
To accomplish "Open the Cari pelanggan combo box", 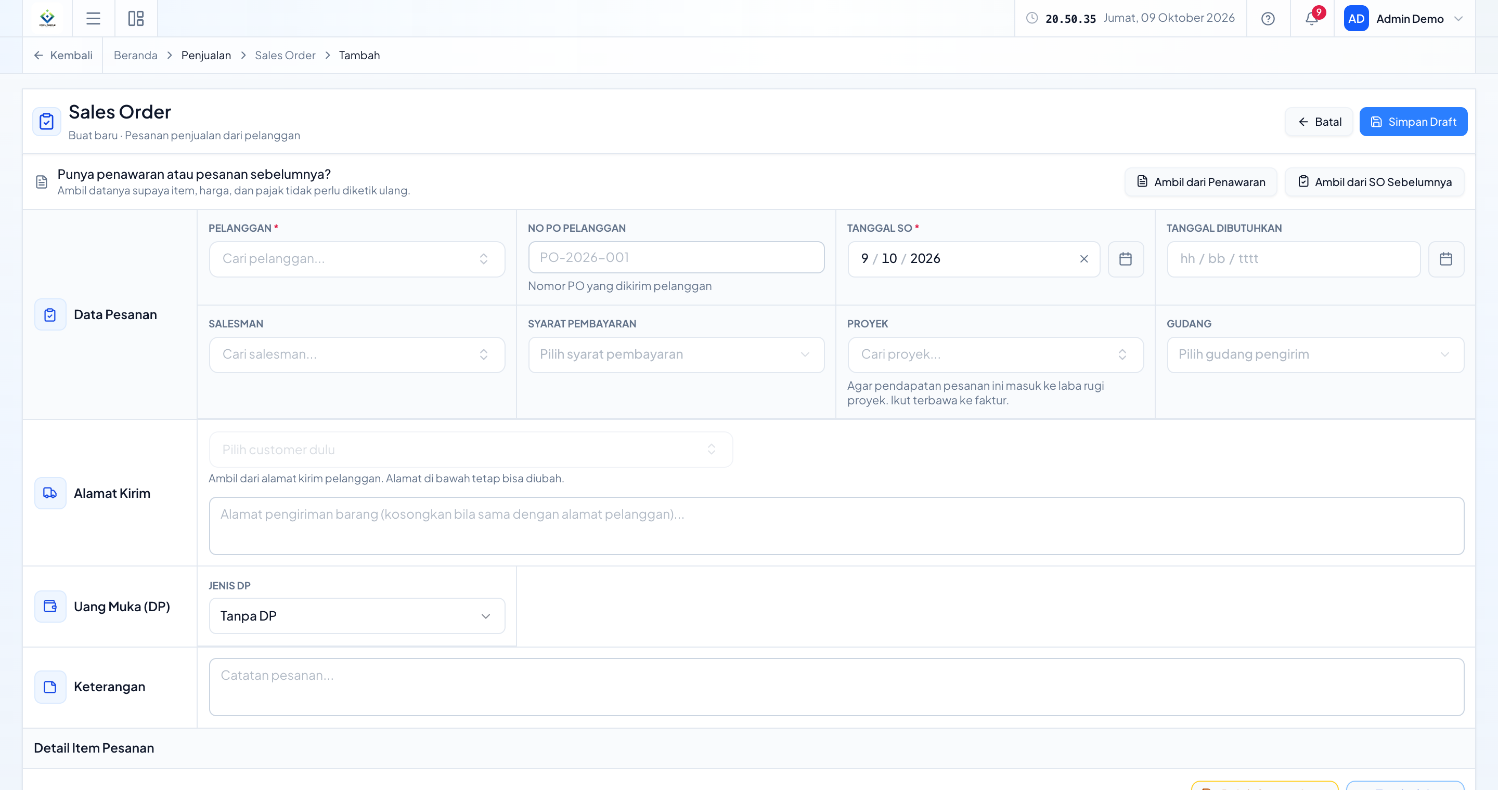I will pos(356,259).
